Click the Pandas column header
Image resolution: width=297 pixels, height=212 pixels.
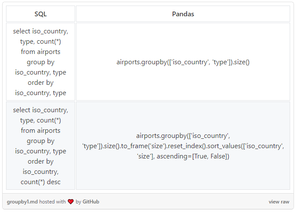pyautogui.click(x=183, y=14)
